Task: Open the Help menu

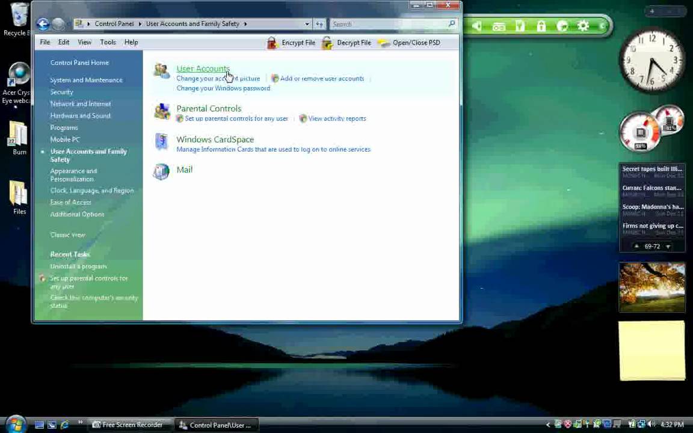Action: coord(131,43)
